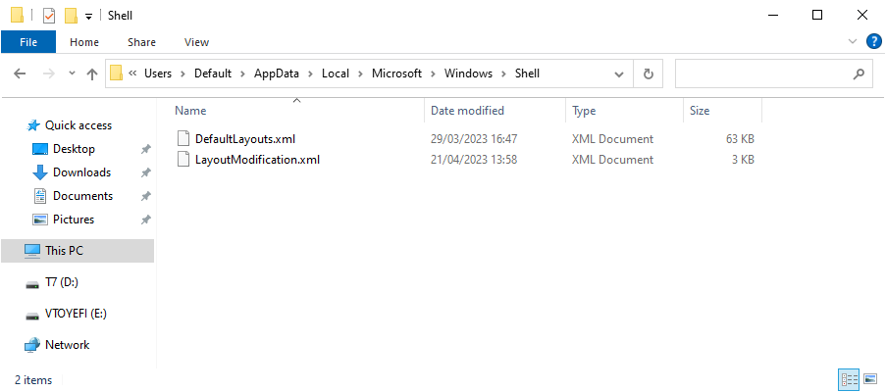Click the 3 KB size cell
886x392 pixels.
(743, 160)
